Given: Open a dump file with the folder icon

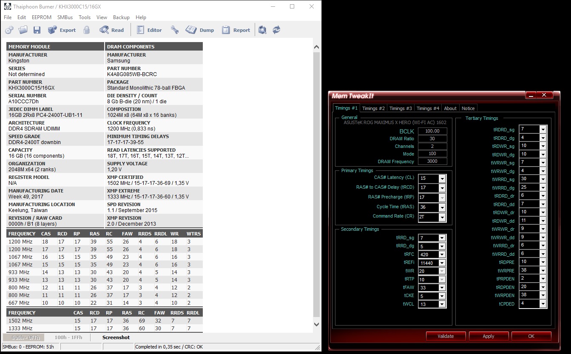Looking at the screenshot, I should (x=23, y=30).
